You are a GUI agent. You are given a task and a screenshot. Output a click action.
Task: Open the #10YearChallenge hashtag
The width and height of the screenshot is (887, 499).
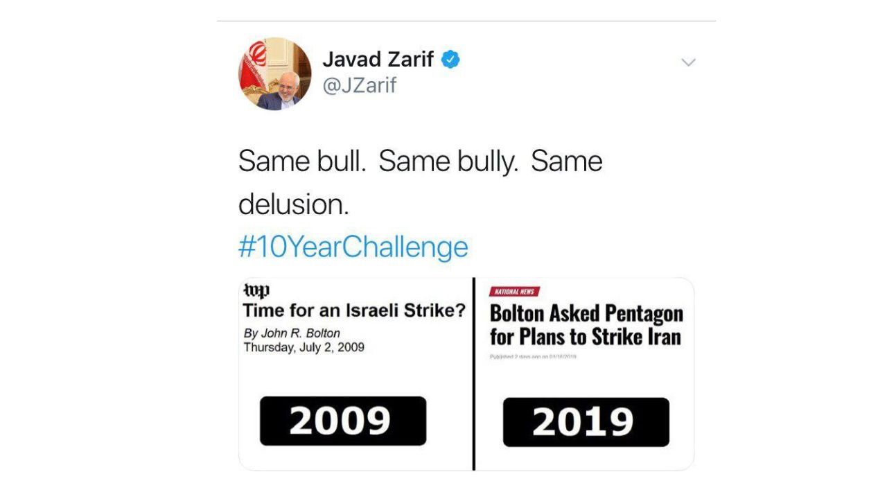(x=353, y=246)
